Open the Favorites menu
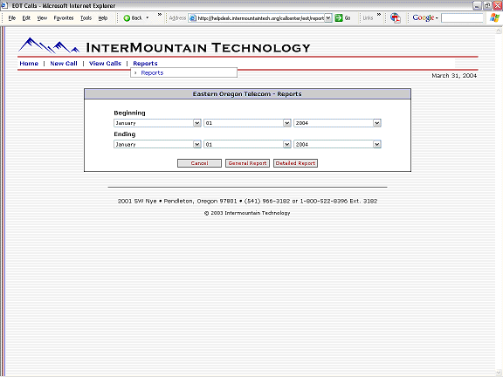 64,18
